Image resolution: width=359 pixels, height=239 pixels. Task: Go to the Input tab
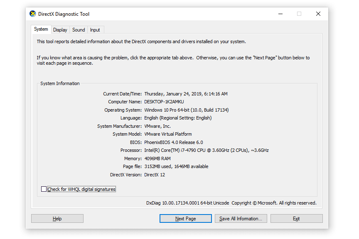point(95,30)
